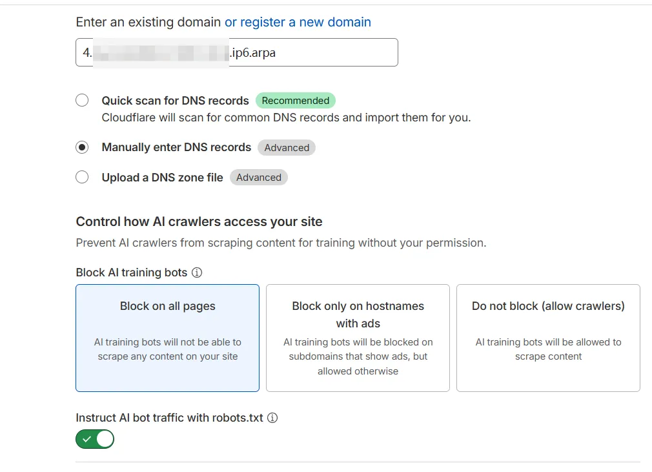The image size is (652, 472).
Task: Click the 'Instruct AI bot traffic with robots.txt' label
Action: (x=169, y=418)
